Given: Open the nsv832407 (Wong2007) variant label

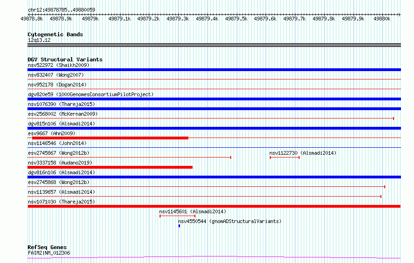Looking at the screenshot, I should 56,75.
